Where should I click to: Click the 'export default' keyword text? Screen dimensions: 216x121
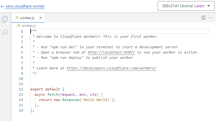[x=45, y=89]
